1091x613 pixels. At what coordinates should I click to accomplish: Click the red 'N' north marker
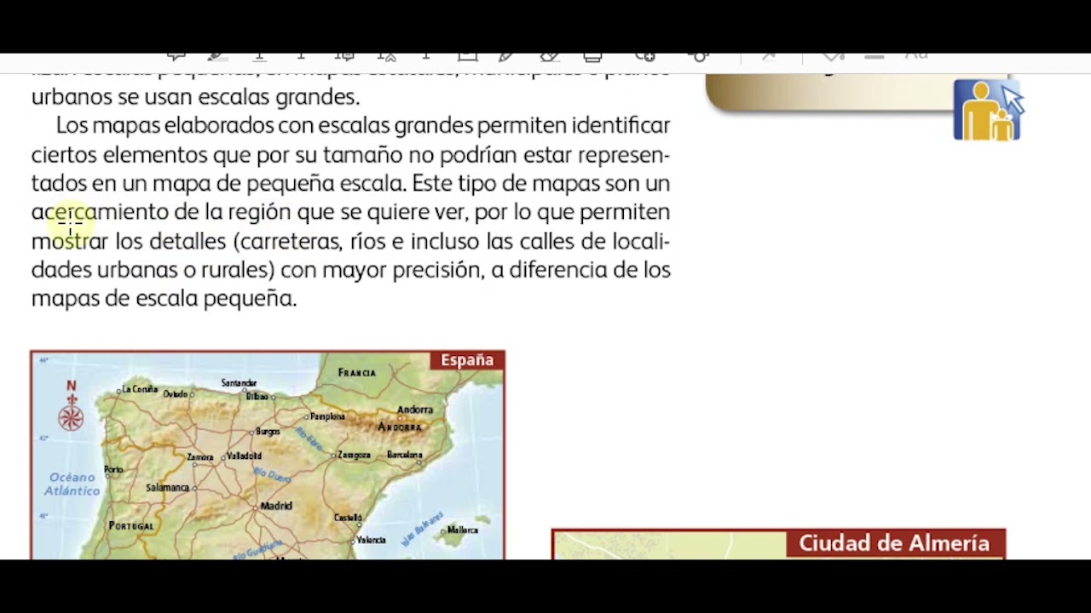click(x=71, y=387)
